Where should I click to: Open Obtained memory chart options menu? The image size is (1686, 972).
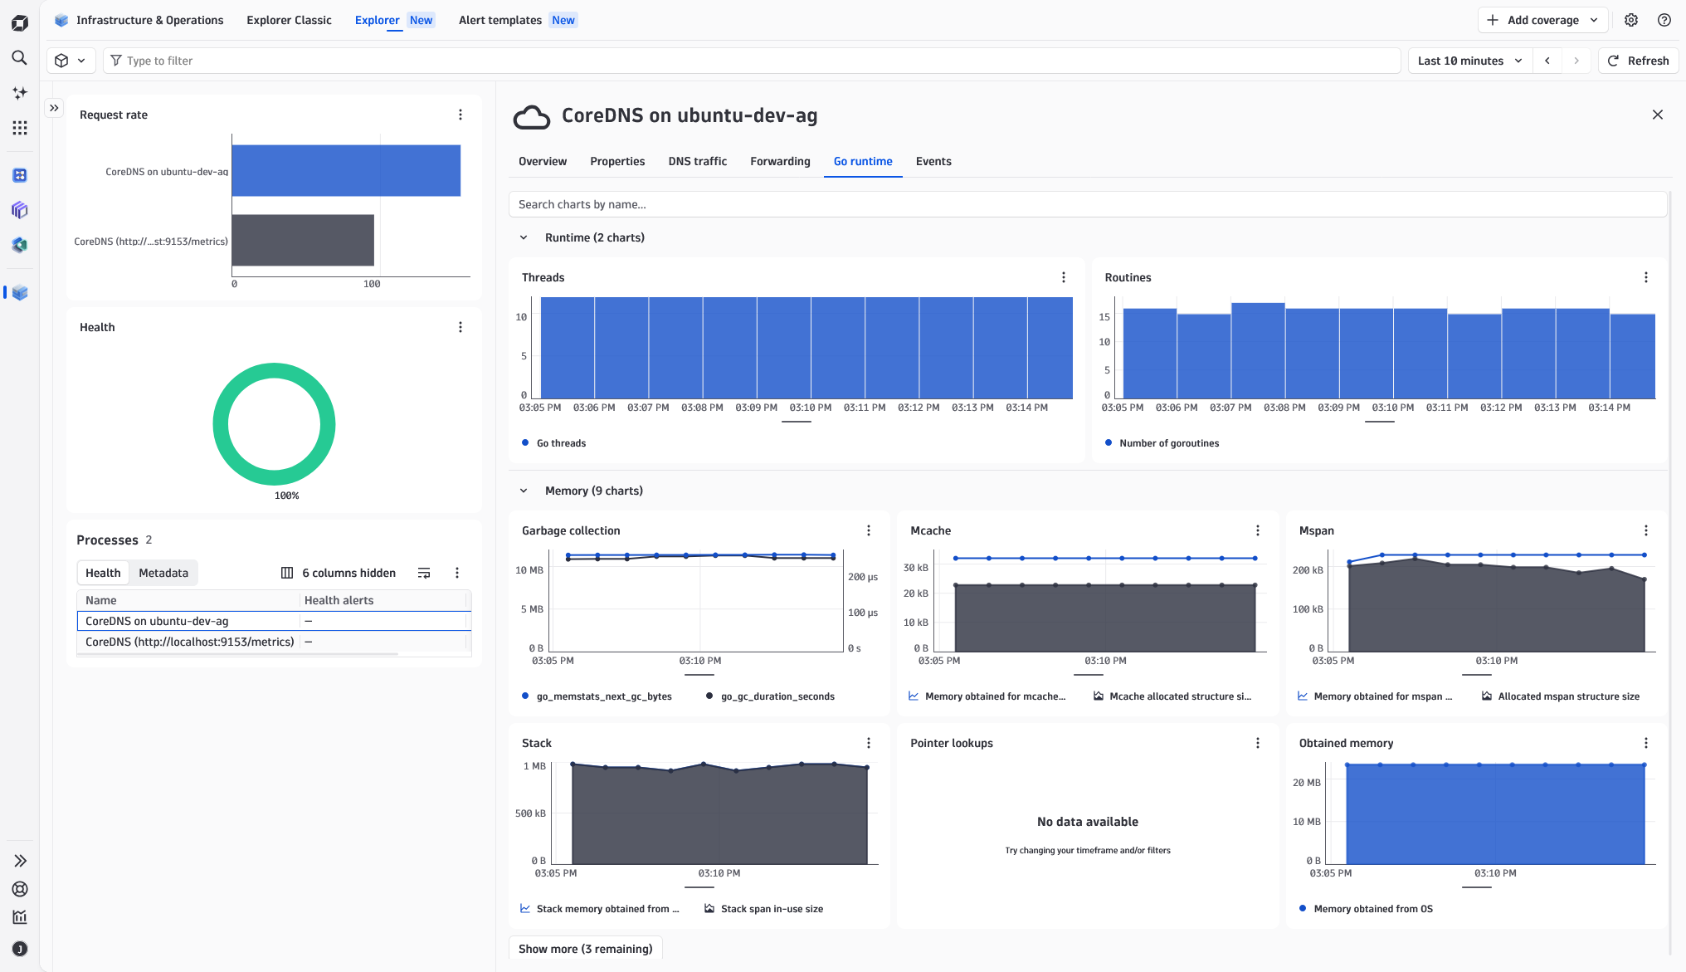1646,743
